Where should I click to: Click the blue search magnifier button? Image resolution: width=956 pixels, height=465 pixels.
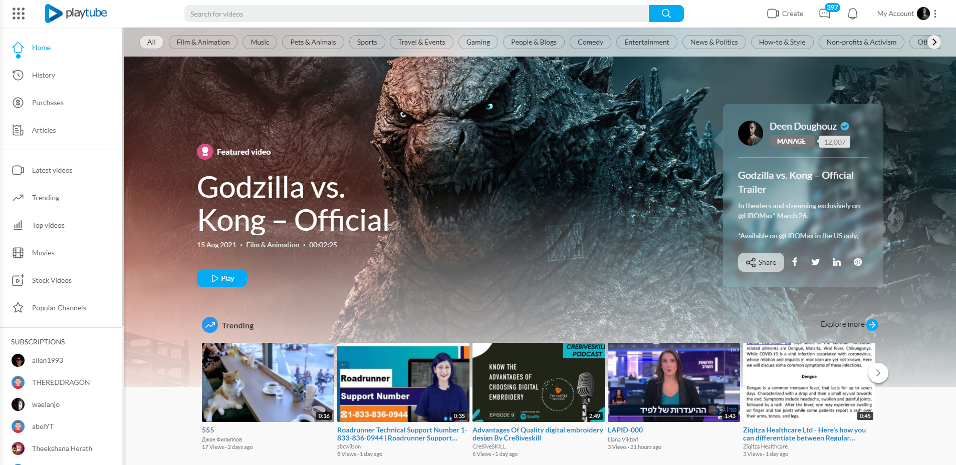click(x=666, y=14)
